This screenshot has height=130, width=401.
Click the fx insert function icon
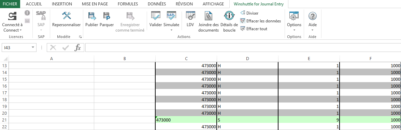[77, 48]
